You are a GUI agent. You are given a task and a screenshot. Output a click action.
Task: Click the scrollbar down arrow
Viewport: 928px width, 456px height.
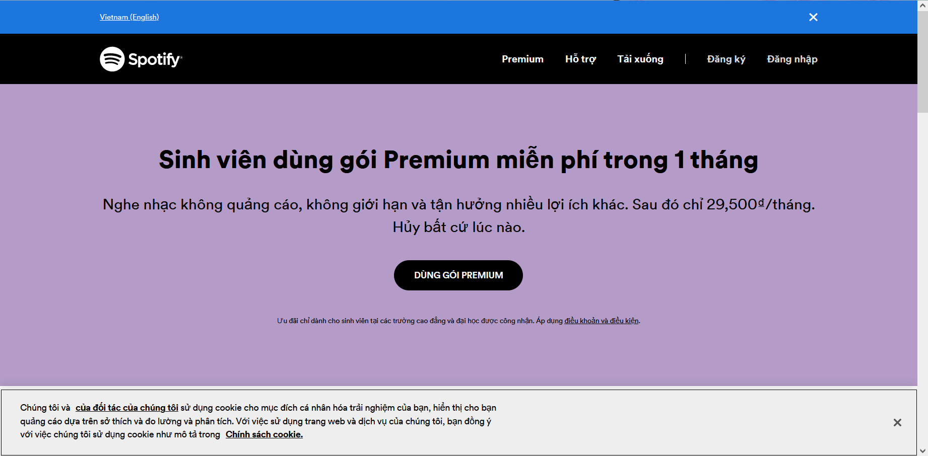click(922, 451)
